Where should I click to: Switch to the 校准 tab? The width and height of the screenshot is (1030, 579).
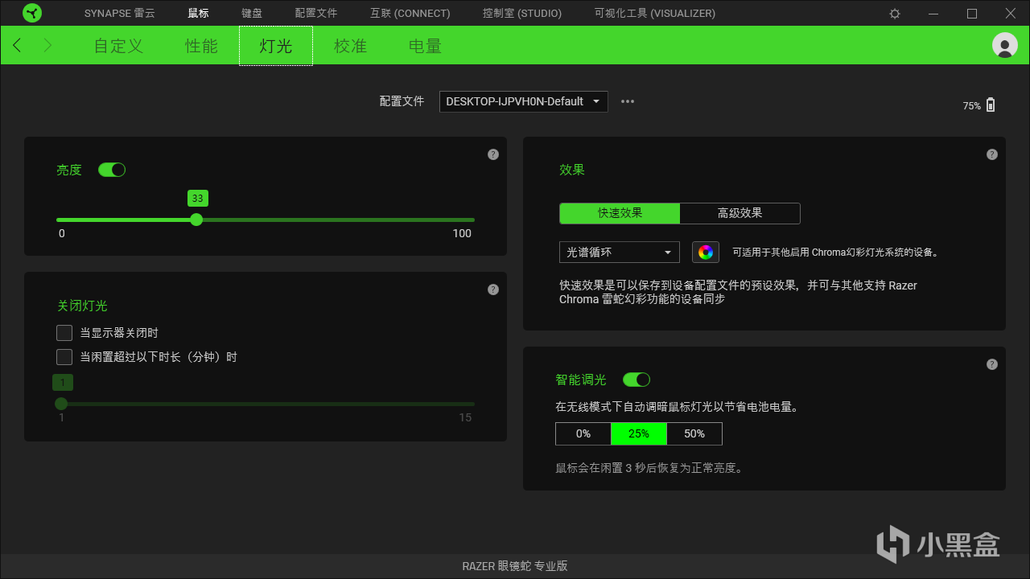click(x=351, y=46)
